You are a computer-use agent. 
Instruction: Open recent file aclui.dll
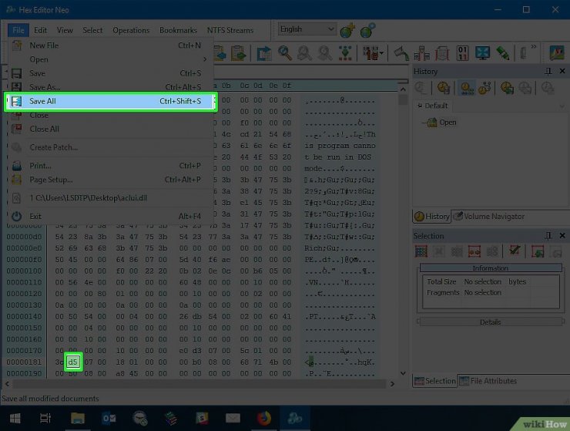[110, 198]
